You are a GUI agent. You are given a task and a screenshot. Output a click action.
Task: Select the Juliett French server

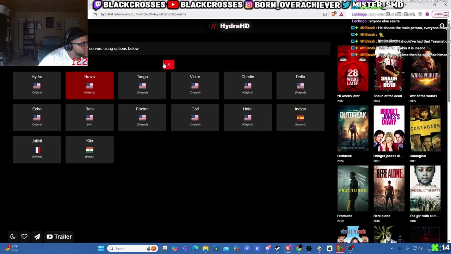[37, 149]
